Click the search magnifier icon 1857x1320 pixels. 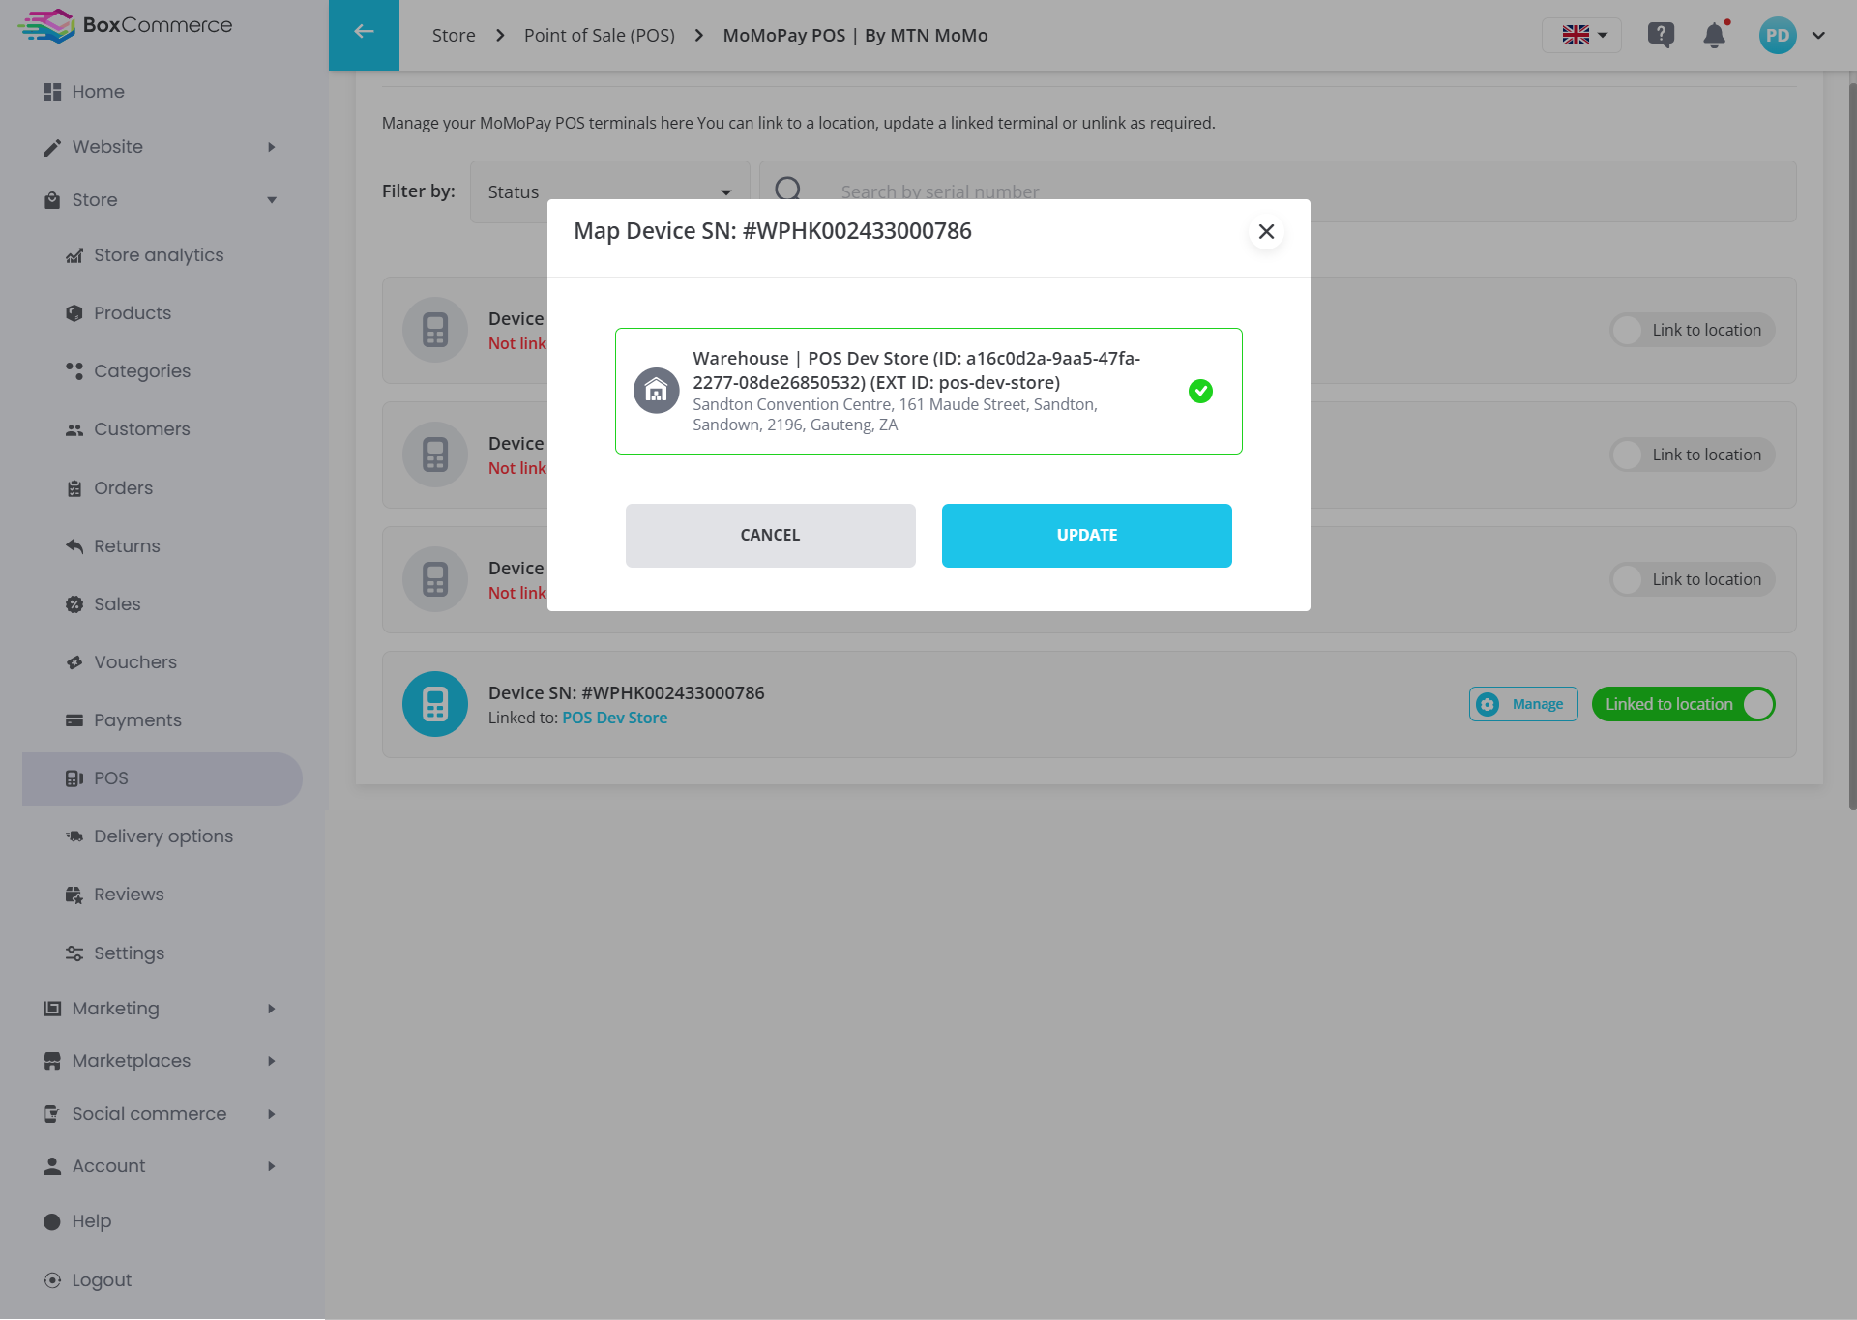click(788, 188)
